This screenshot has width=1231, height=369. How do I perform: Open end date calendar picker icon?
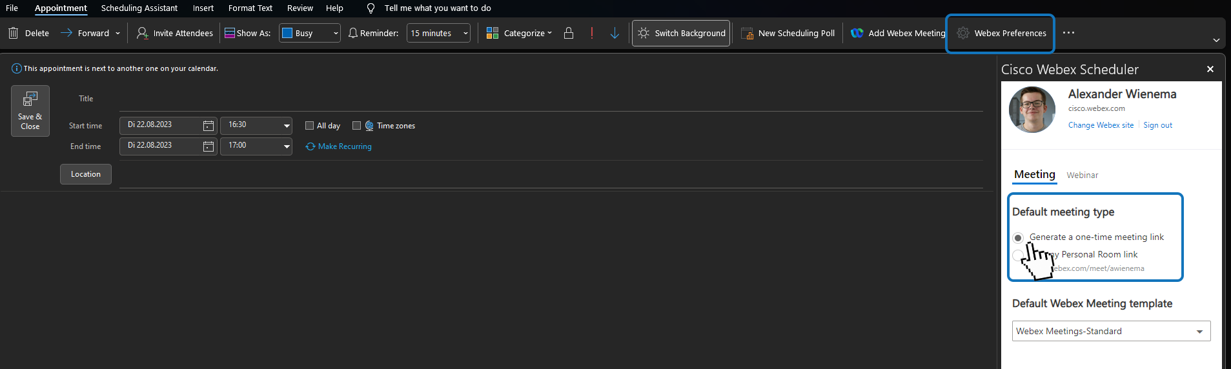pyautogui.click(x=209, y=146)
